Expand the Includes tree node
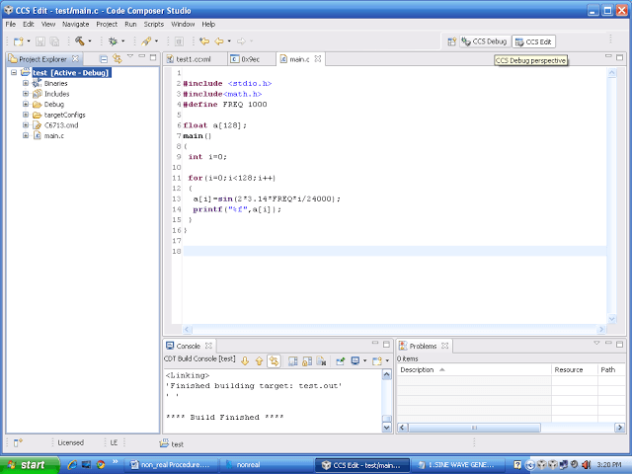This screenshot has width=632, height=474. point(26,94)
